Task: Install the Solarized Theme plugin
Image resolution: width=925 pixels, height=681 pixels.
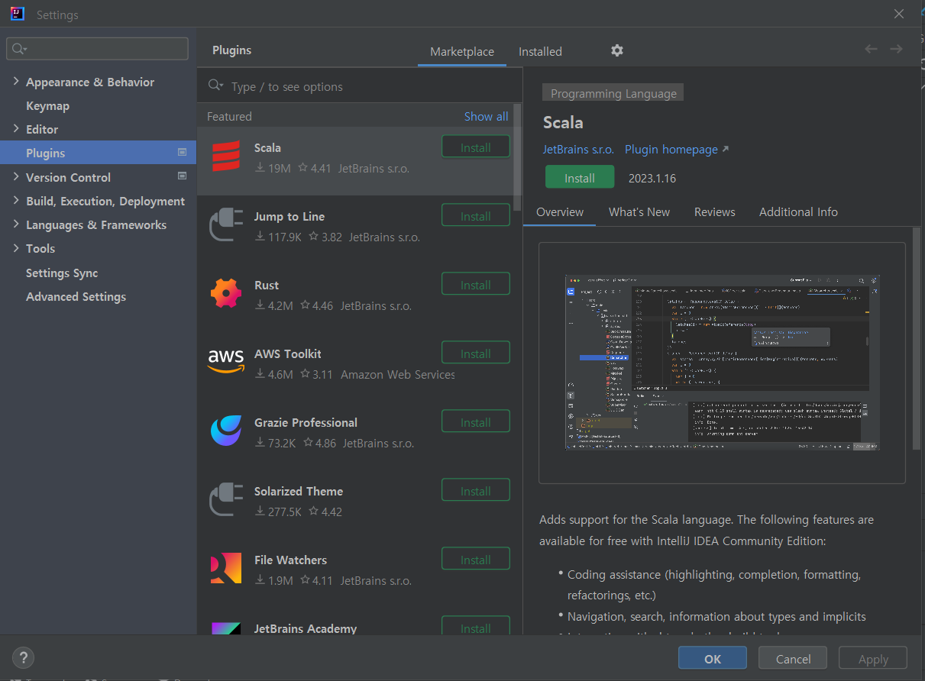Action: click(x=476, y=491)
